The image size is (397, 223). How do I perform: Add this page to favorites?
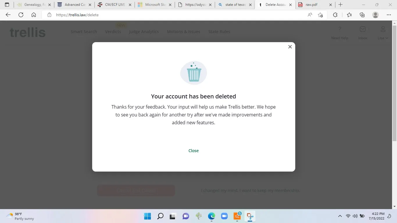320,15
